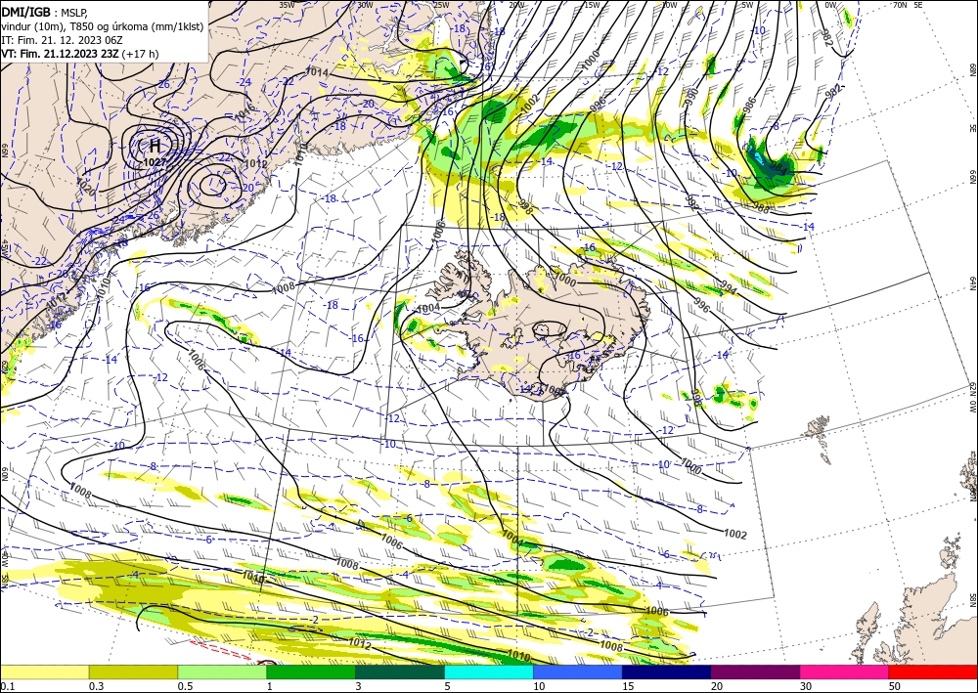Screen dimensions: 978x693
Task: Click the bright blue 10–15 legend swatch
Action: [x=578, y=671]
